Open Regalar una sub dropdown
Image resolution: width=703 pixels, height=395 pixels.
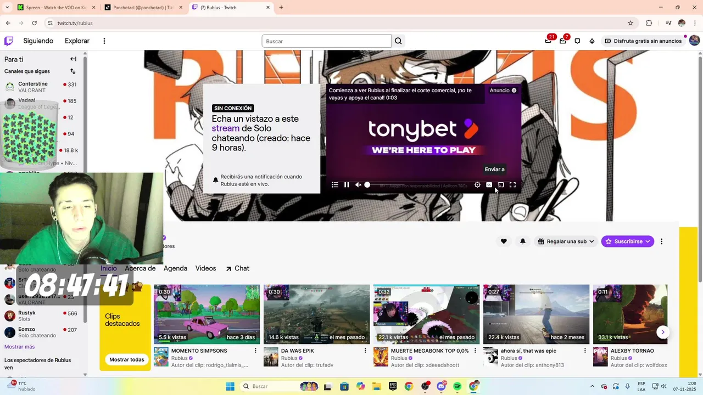click(566, 241)
